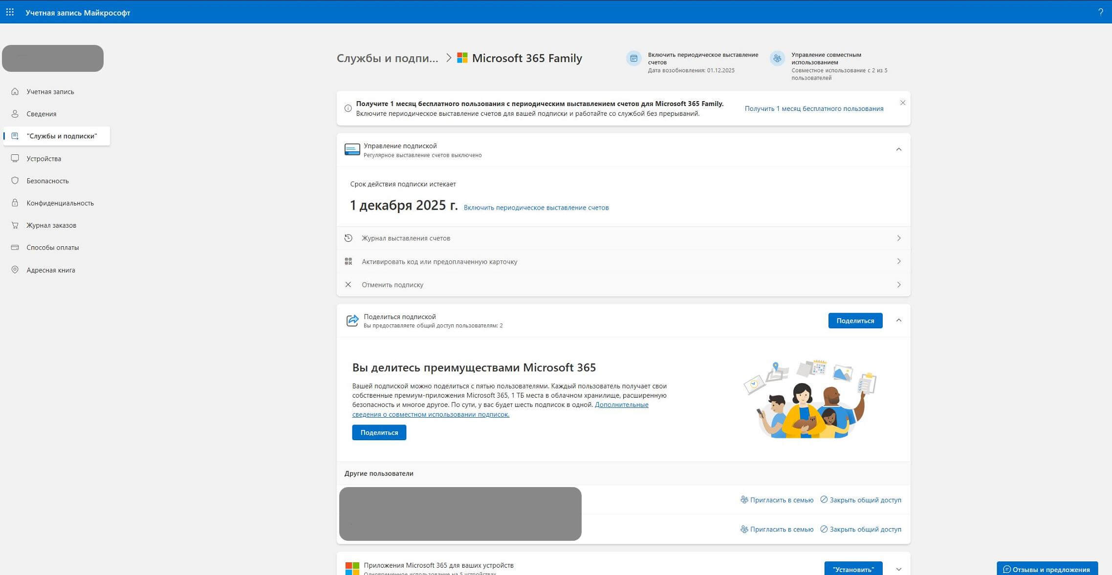Collapse the Управление подпиской section
The image size is (1112, 575).
point(898,149)
